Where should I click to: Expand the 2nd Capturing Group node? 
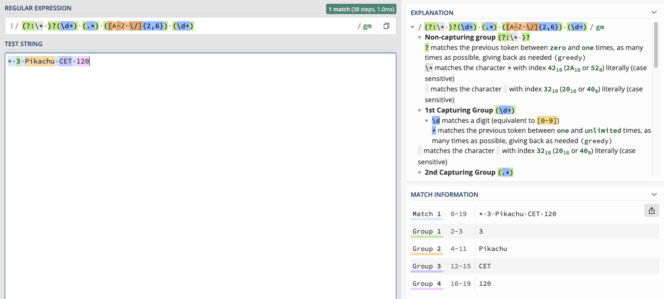click(x=420, y=172)
